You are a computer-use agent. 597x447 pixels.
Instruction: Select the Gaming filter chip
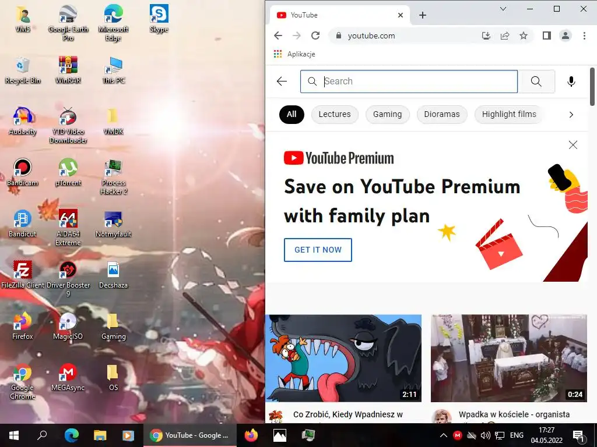pyautogui.click(x=388, y=115)
